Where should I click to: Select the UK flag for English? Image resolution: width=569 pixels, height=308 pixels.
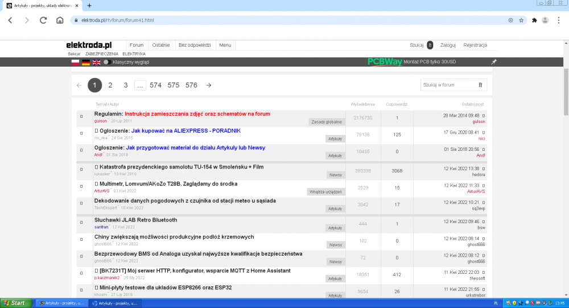(x=96, y=62)
